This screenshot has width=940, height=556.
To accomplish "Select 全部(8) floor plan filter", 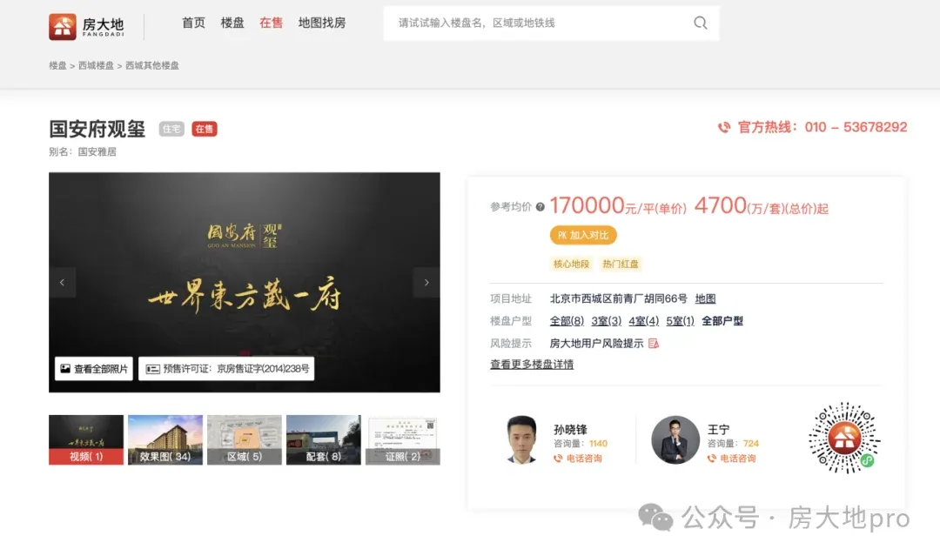I will pos(567,320).
